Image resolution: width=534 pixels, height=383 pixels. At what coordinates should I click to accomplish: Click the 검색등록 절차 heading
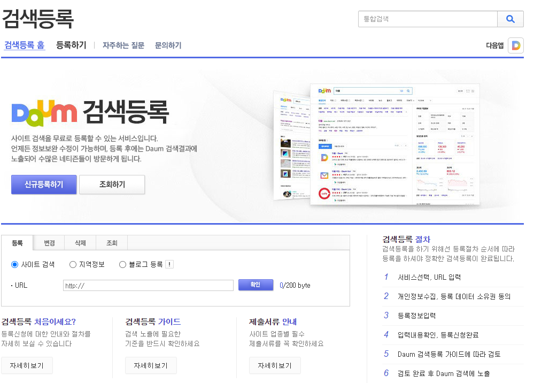pyautogui.click(x=406, y=239)
